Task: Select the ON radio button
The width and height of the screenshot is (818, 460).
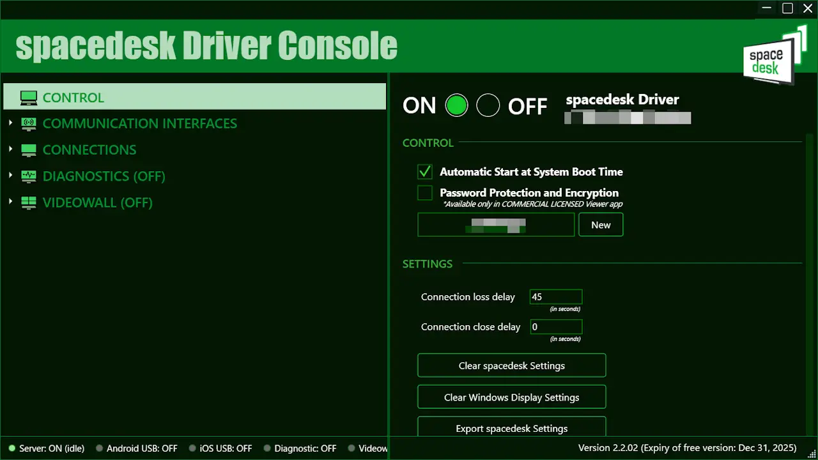Action: 456,105
